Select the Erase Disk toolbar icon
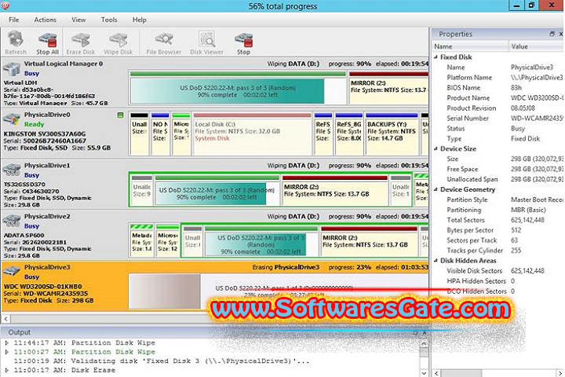565x377 pixels. 81,42
